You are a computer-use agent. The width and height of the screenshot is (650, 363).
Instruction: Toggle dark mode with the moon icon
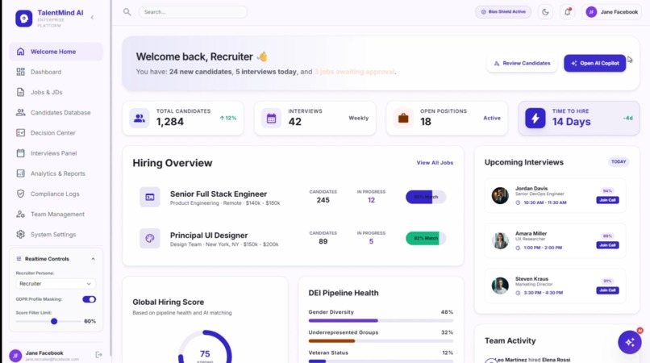click(x=545, y=12)
